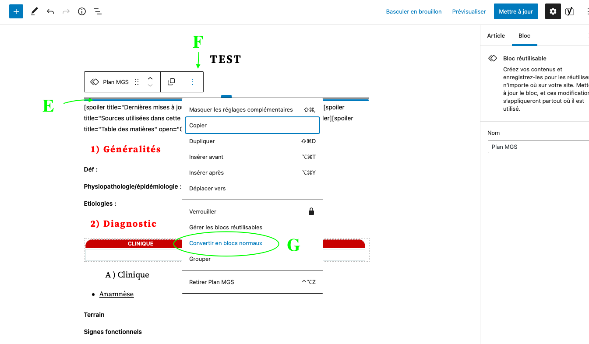The width and height of the screenshot is (589, 344).
Task: Click the A ) Clinique heading
Action: pyautogui.click(x=127, y=275)
